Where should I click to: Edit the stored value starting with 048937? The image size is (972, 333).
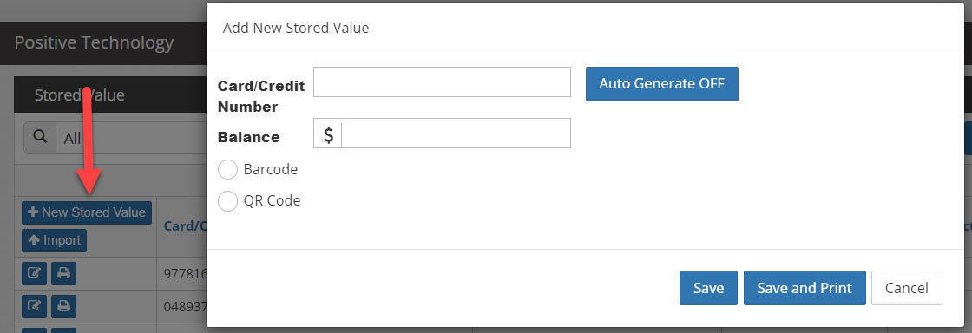[x=35, y=306]
